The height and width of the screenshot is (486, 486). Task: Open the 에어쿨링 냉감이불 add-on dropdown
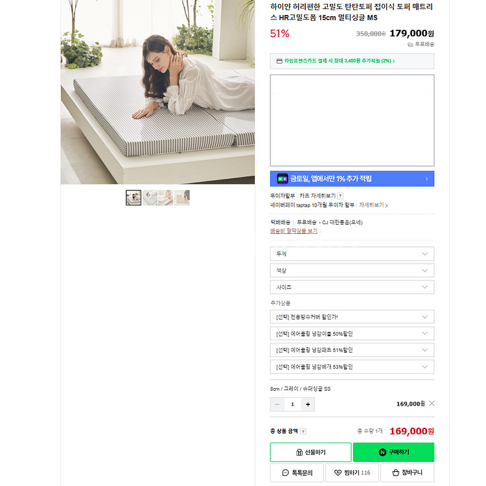coord(352,334)
